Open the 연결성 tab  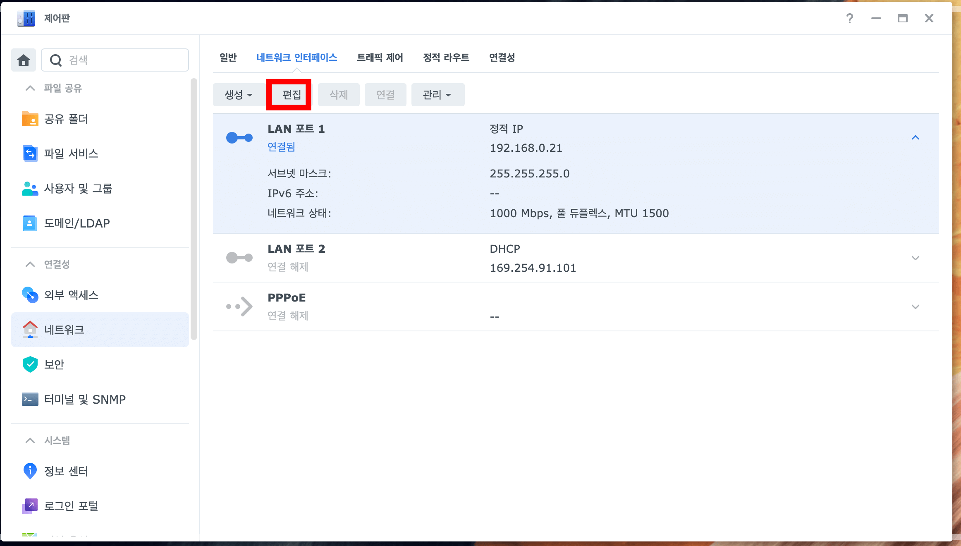pyautogui.click(x=502, y=57)
